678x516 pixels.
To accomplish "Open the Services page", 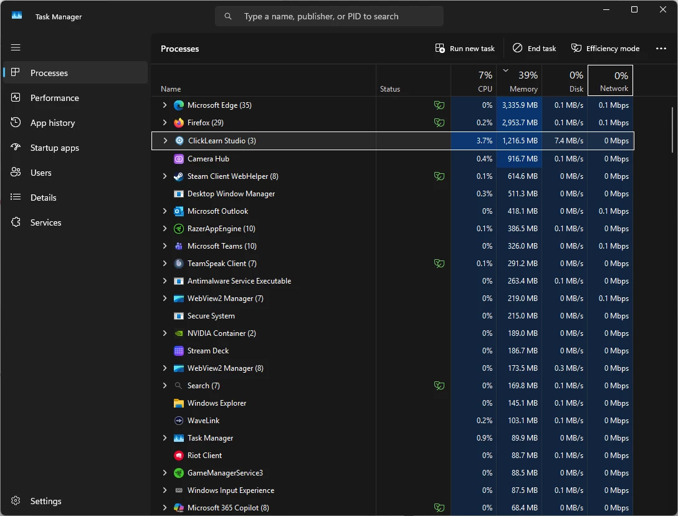I will [75, 222].
